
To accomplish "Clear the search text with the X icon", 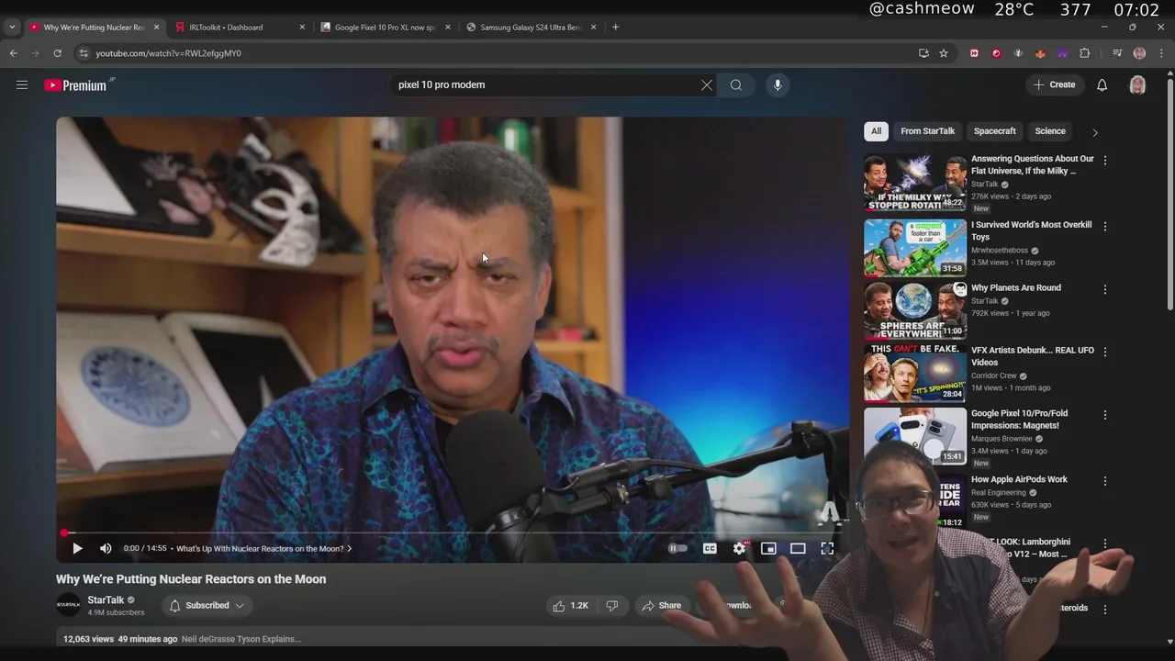I will (x=707, y=84).
